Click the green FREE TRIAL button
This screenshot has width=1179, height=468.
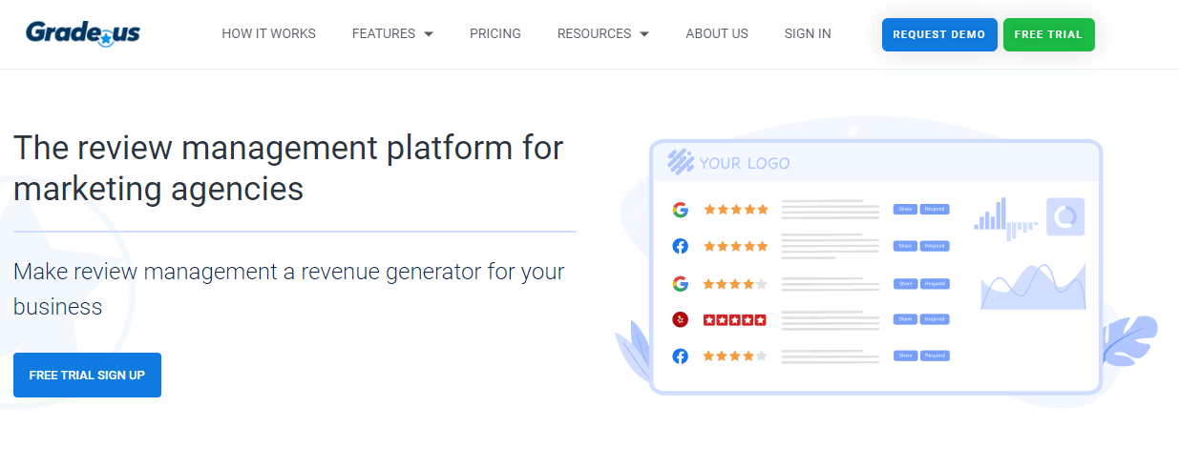click(x=1048, y=34)
